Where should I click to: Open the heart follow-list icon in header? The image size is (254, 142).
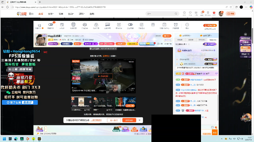190,13
